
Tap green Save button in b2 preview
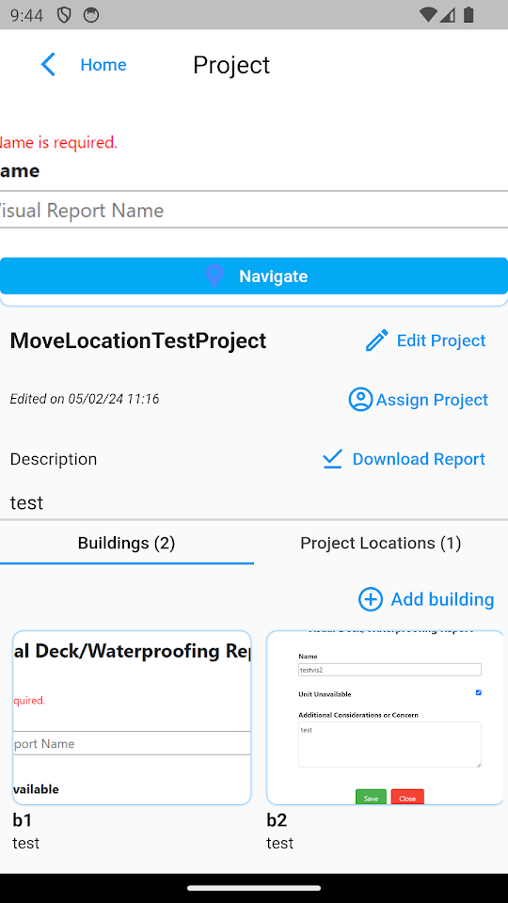coord(371,798)
